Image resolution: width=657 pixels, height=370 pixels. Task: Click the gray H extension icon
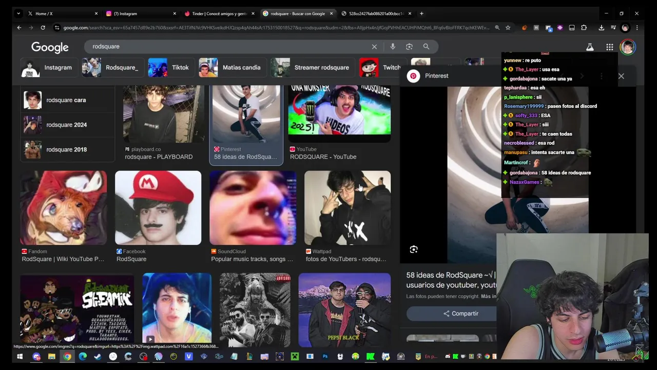pyautogui.click(x=536, y=28)
